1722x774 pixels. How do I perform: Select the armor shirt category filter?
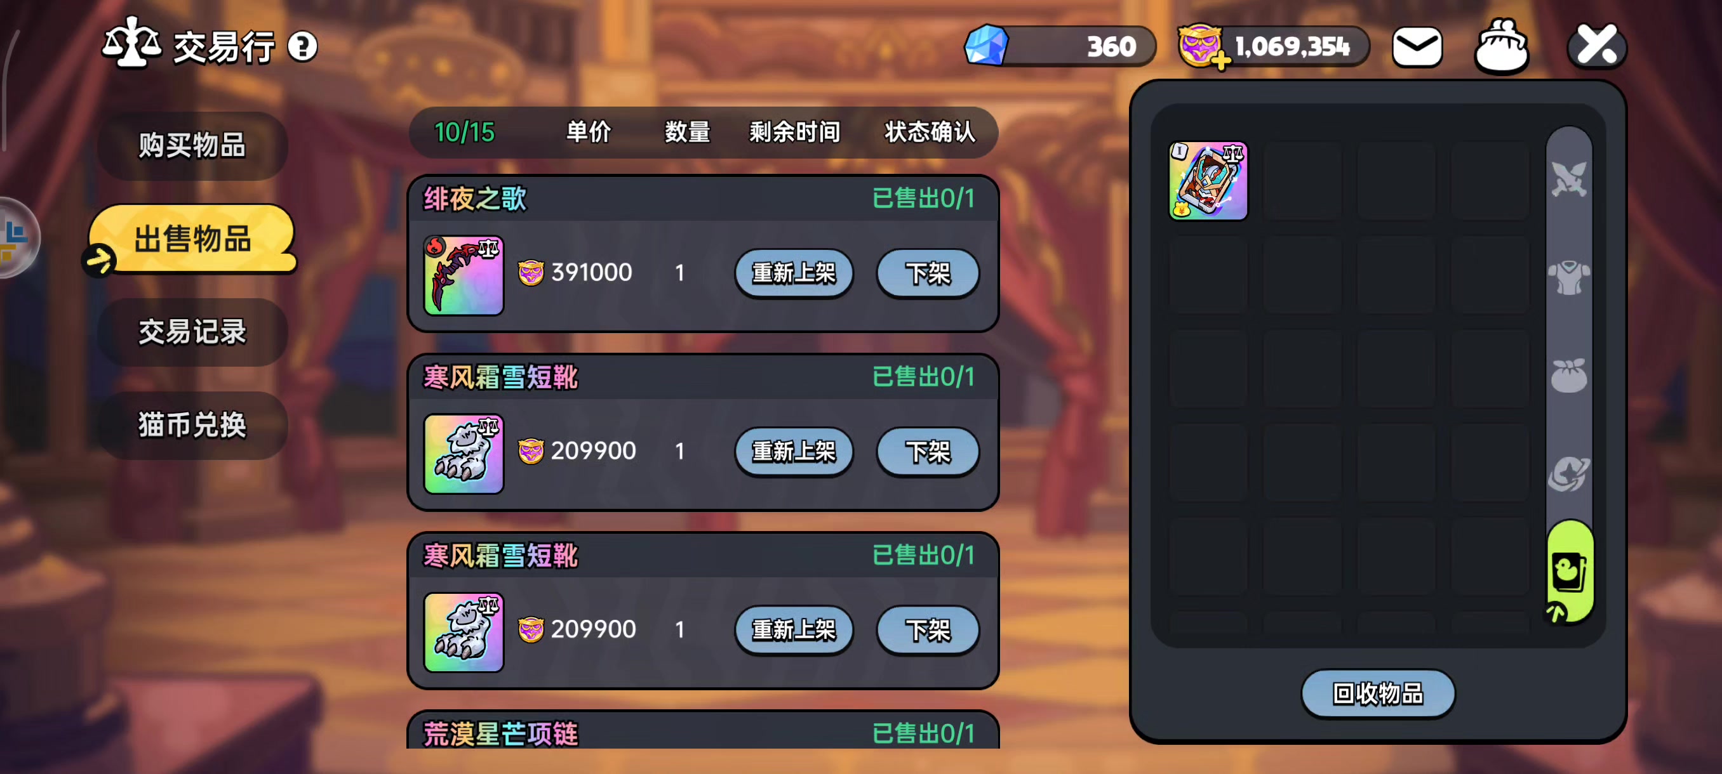point(1568,277)
